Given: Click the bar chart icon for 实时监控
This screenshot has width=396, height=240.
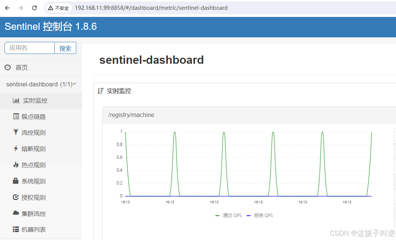Looking at the screenshot, I should click(x=16, y=100).
